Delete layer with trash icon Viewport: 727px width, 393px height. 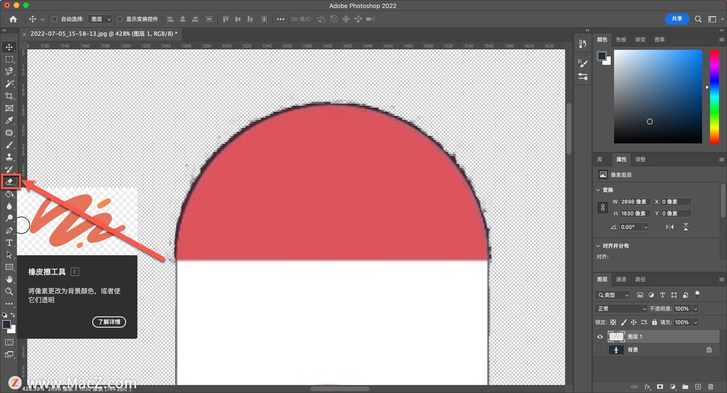(x=711, y=387)
